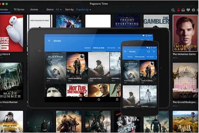
Task: Tap the cast icon on the phone
Action: (x=148, y=52)
